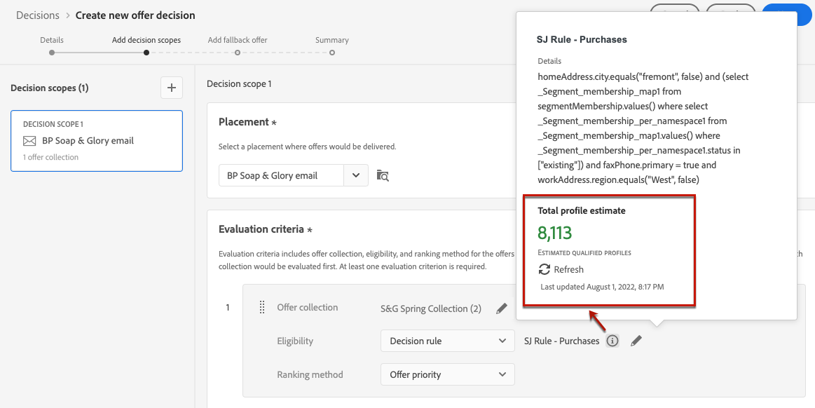Switch to the Summary step

pyautogui.click(x=332, y=52)
